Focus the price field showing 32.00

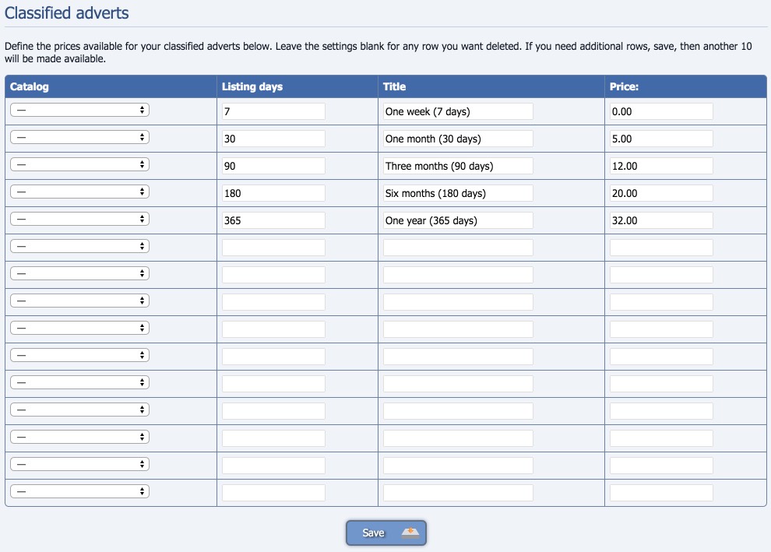pyautogui.click(x=661, y=220)
